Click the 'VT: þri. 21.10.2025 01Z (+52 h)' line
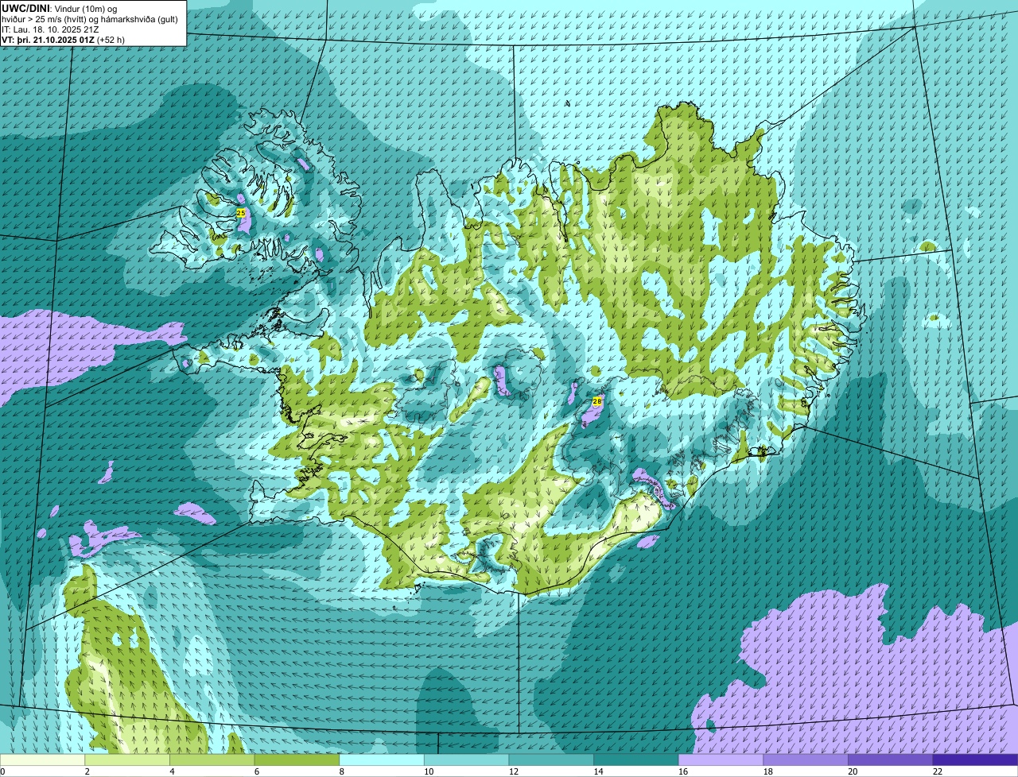The width and height of the screenshot is (1018, 777). click(x=63, y=39)
